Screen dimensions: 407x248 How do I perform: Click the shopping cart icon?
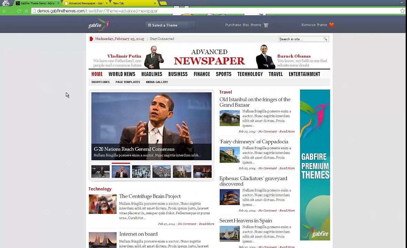pyautogui.click(x=266, y=25)
